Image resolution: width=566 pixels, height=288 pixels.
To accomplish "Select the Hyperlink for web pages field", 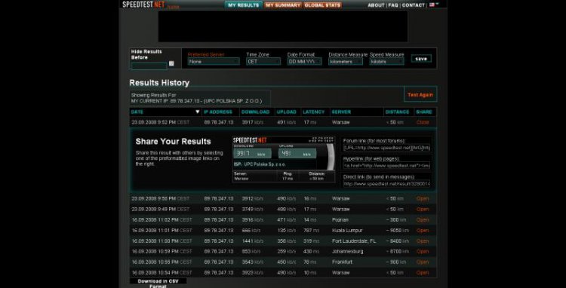I will point(386,165).
